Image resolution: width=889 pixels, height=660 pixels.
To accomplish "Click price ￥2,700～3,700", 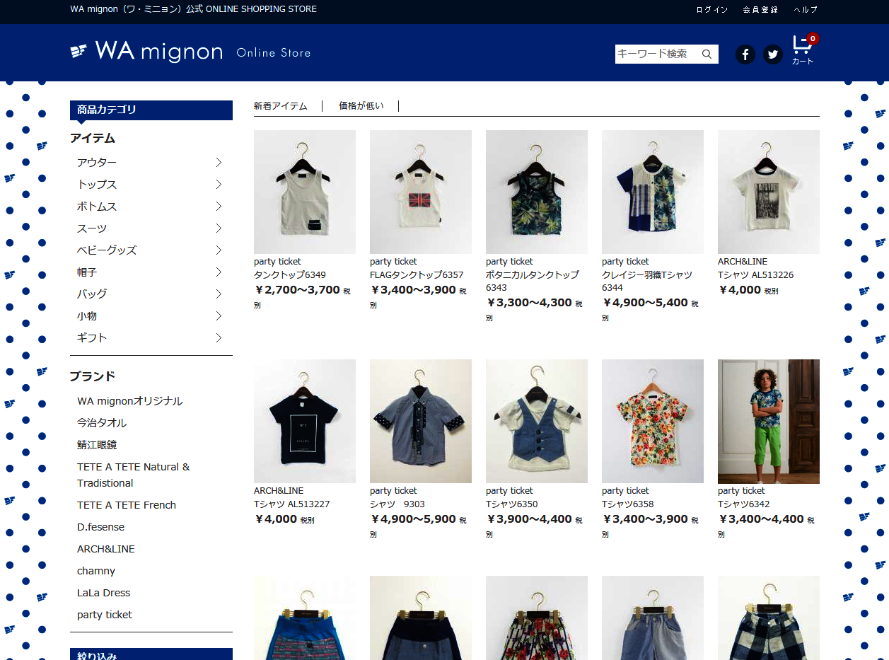I will pos(297,289).
